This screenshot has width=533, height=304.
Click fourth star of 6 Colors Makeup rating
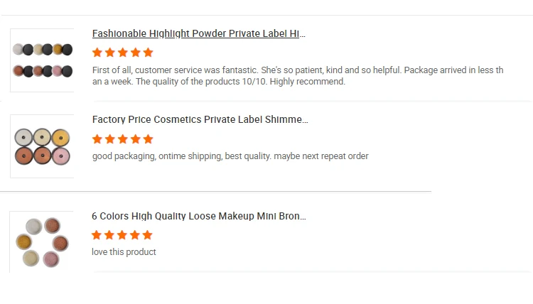tap(135, 235)
